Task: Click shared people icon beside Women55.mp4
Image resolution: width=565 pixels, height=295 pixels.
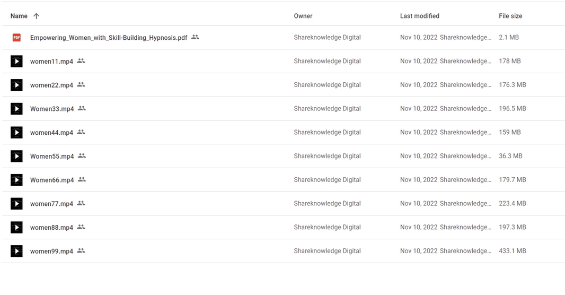Action: point(82,156)
